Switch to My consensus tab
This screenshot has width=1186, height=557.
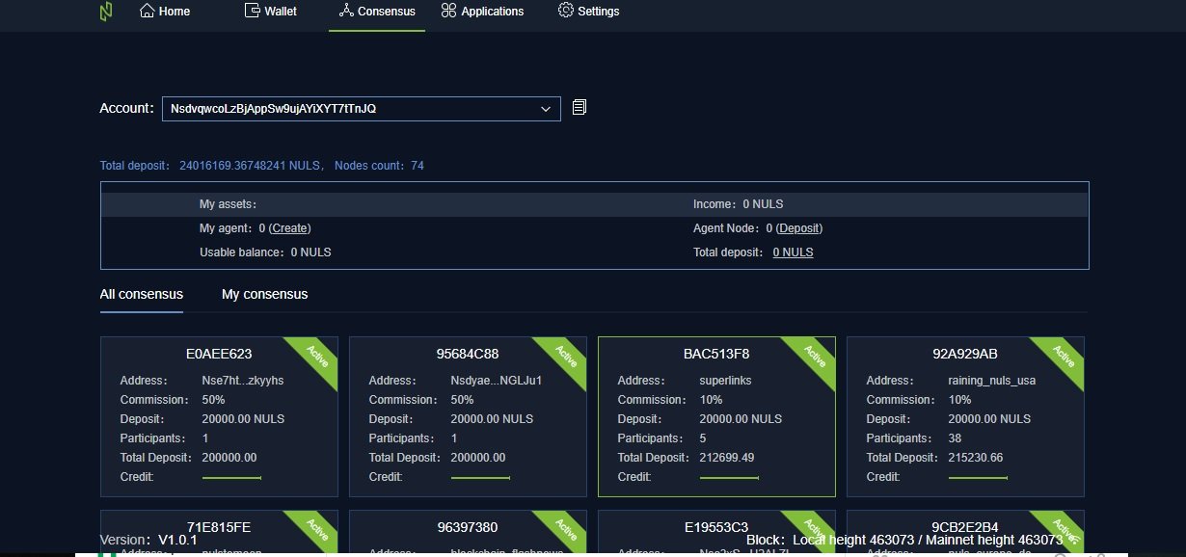point(264,294)
